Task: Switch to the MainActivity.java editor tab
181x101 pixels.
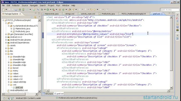Action: [51, 14]
